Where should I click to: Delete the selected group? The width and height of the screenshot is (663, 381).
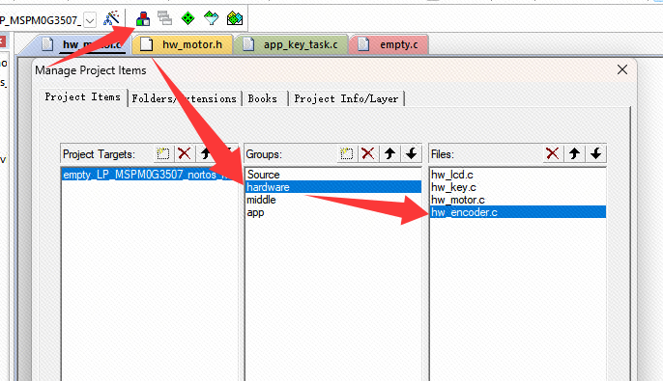point(368,153)
